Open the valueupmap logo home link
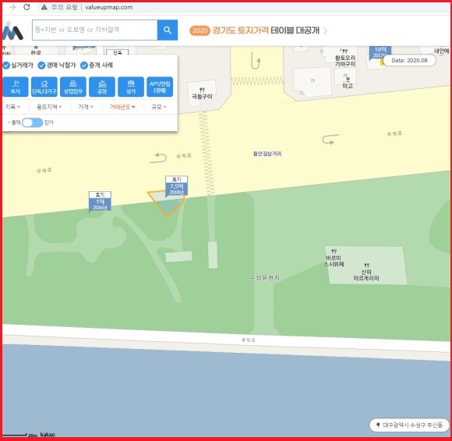 coord(12,31)
